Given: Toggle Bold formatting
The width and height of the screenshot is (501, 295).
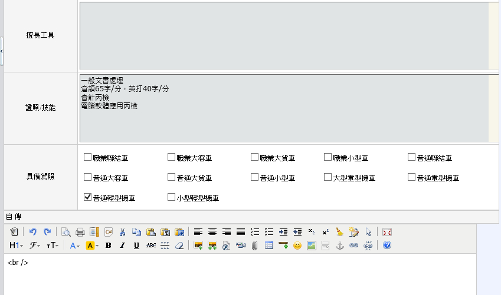Looking at the screenshot, I should (108, 246).
